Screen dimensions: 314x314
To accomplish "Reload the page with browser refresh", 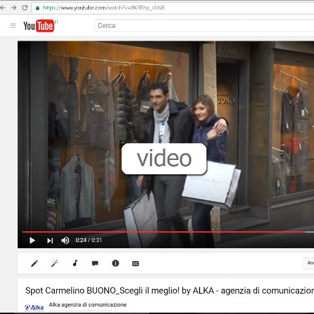I will point(24,8).
